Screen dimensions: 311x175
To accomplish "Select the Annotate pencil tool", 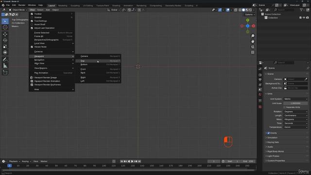I will [5, 59].
